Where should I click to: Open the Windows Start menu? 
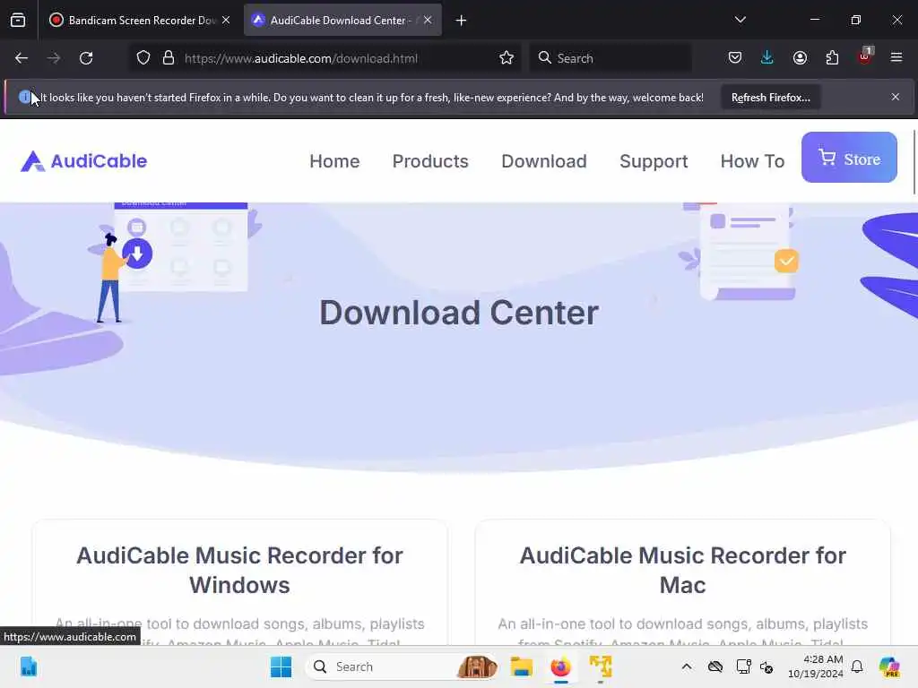click(281, 666)
